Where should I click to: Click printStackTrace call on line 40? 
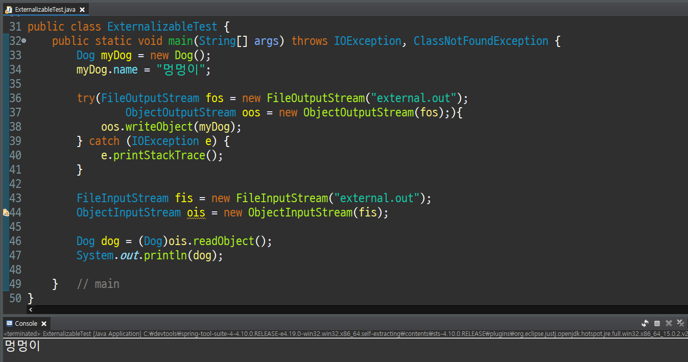(159, 155)
